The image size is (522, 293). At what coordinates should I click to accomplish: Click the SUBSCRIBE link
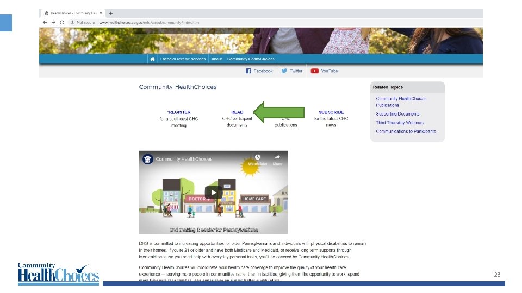[331, 112]
